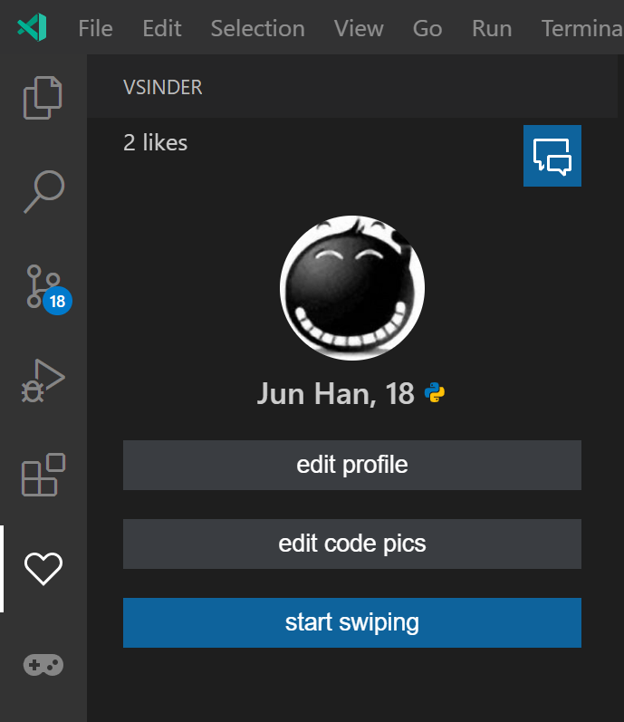The width and height of the screenshot is (624, 722).
Task: Open the Run and Debug view
Action: pyautogui.click(x=43, y=380)
